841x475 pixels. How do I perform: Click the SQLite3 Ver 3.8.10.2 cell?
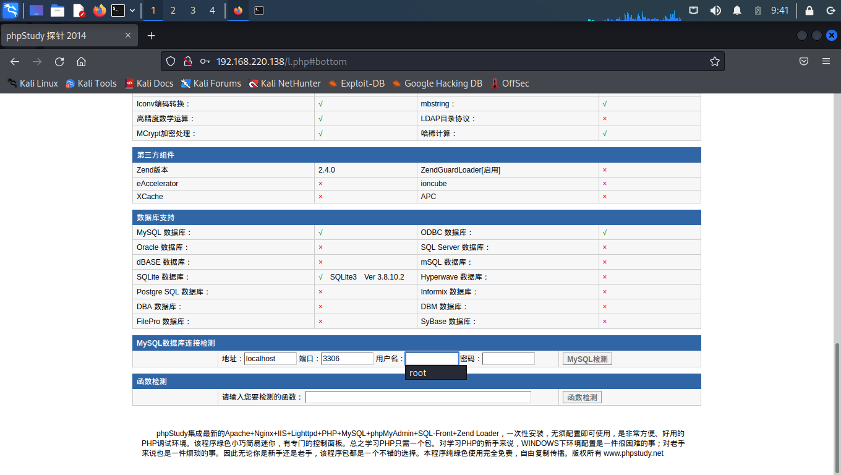[366, 277]
